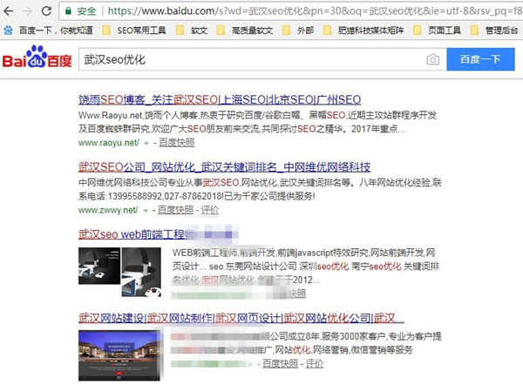The image size is (523, 385).
Task: Open the 软文 bookmark folder
Action: click(x=192, y=30)
